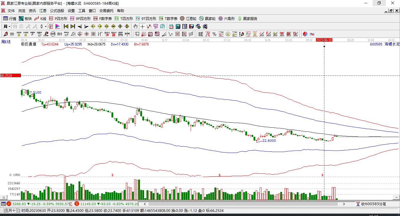Jump to the last bar icon
Image resolution: width=400 pixels, height=216 pixels.
73,26
